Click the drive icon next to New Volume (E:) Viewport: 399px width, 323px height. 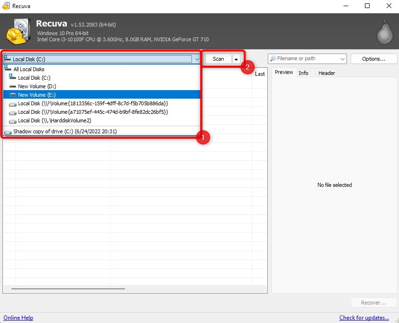pyautogui.click(x=13, y=95)
